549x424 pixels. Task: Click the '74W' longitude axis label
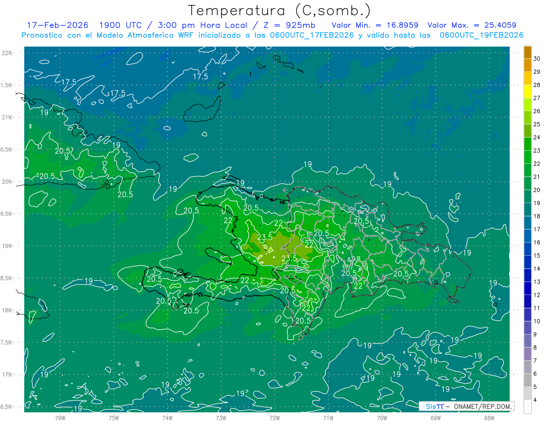[x=167, y=418]
